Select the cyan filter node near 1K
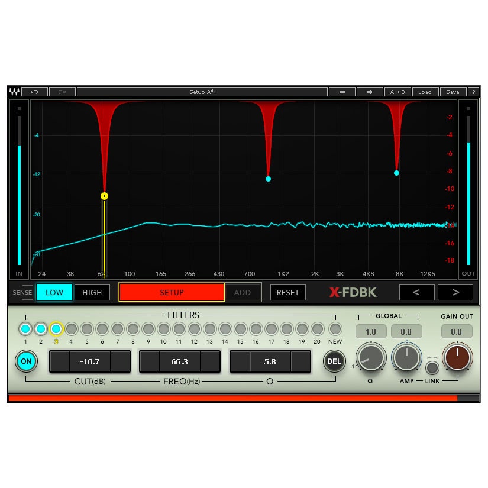The width and height of the screenshot is (488, 488). (x=269, y=179)
